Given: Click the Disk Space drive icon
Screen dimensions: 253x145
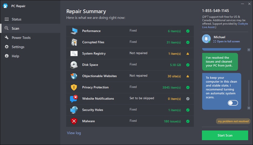Looking at the screenshot, I should (74, 65).
